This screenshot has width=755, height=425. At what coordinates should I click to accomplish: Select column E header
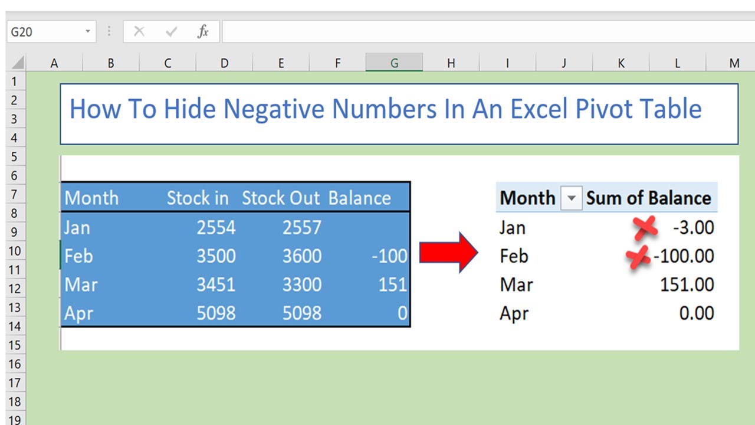[x=281, y=63]
